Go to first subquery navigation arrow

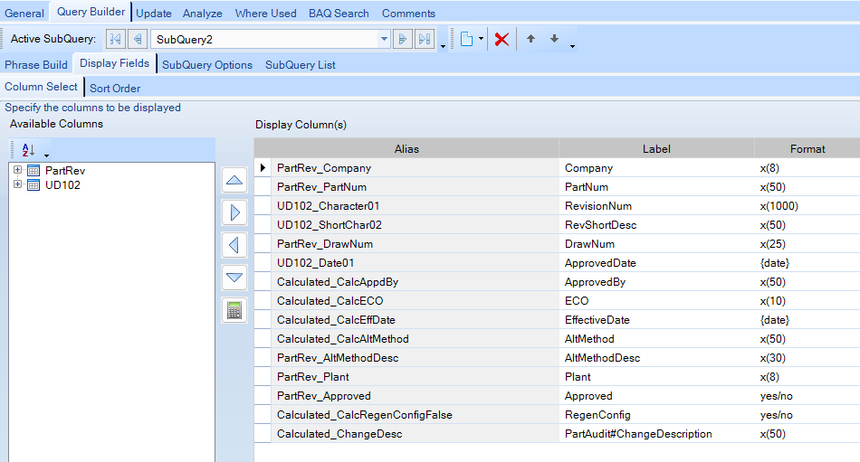coord(115,40)
